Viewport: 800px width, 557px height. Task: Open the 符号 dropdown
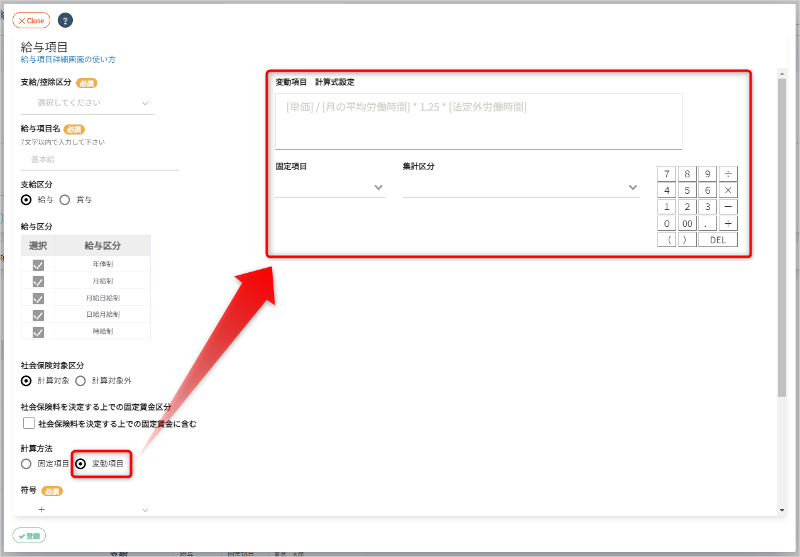87,509
